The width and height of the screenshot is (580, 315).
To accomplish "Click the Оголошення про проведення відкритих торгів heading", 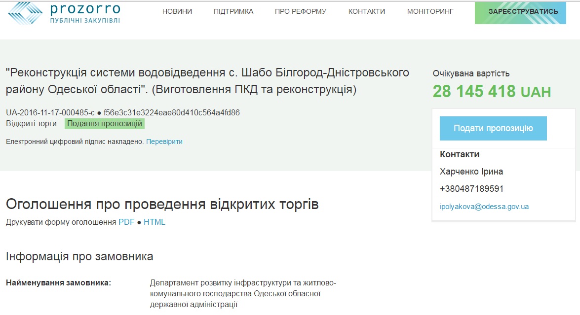I will (x=162, y=204).
